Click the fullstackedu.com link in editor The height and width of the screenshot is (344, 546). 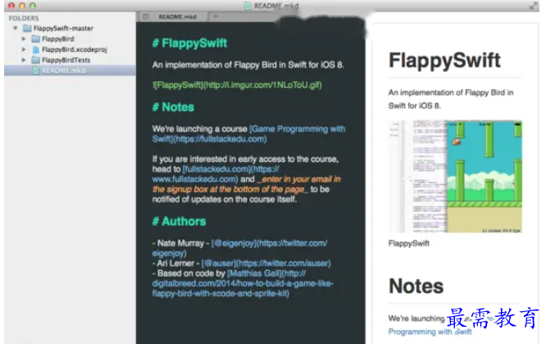click(x=216, y=174)
